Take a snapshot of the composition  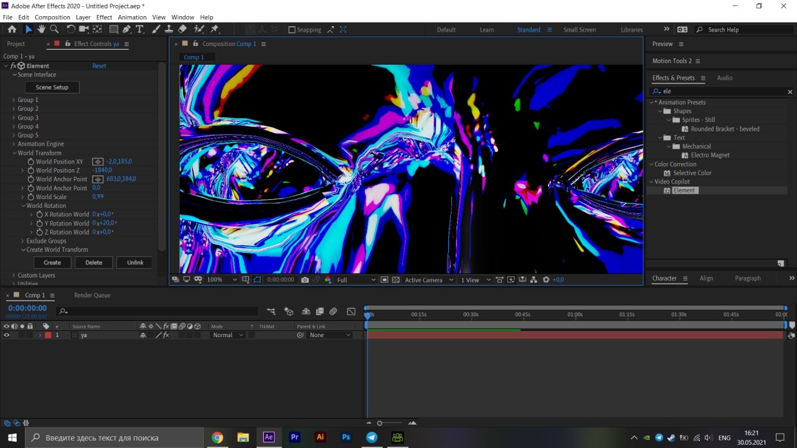coord(304,280)
